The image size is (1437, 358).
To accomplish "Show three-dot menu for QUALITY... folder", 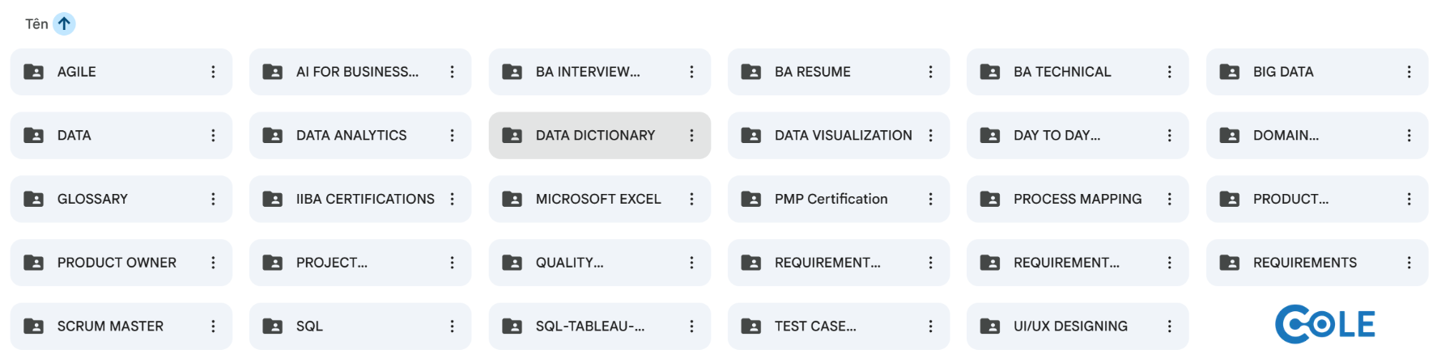I will tap(691, 263).
